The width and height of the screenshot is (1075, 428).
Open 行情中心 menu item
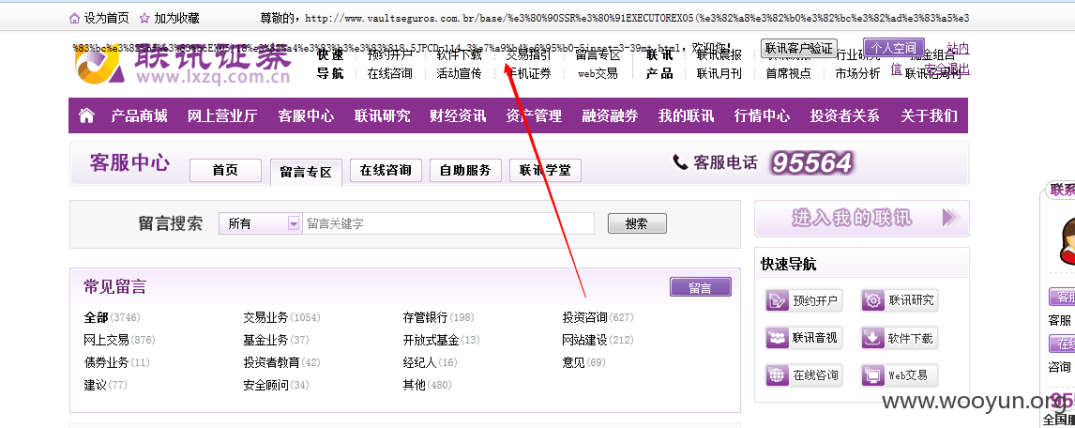[762, 116]
